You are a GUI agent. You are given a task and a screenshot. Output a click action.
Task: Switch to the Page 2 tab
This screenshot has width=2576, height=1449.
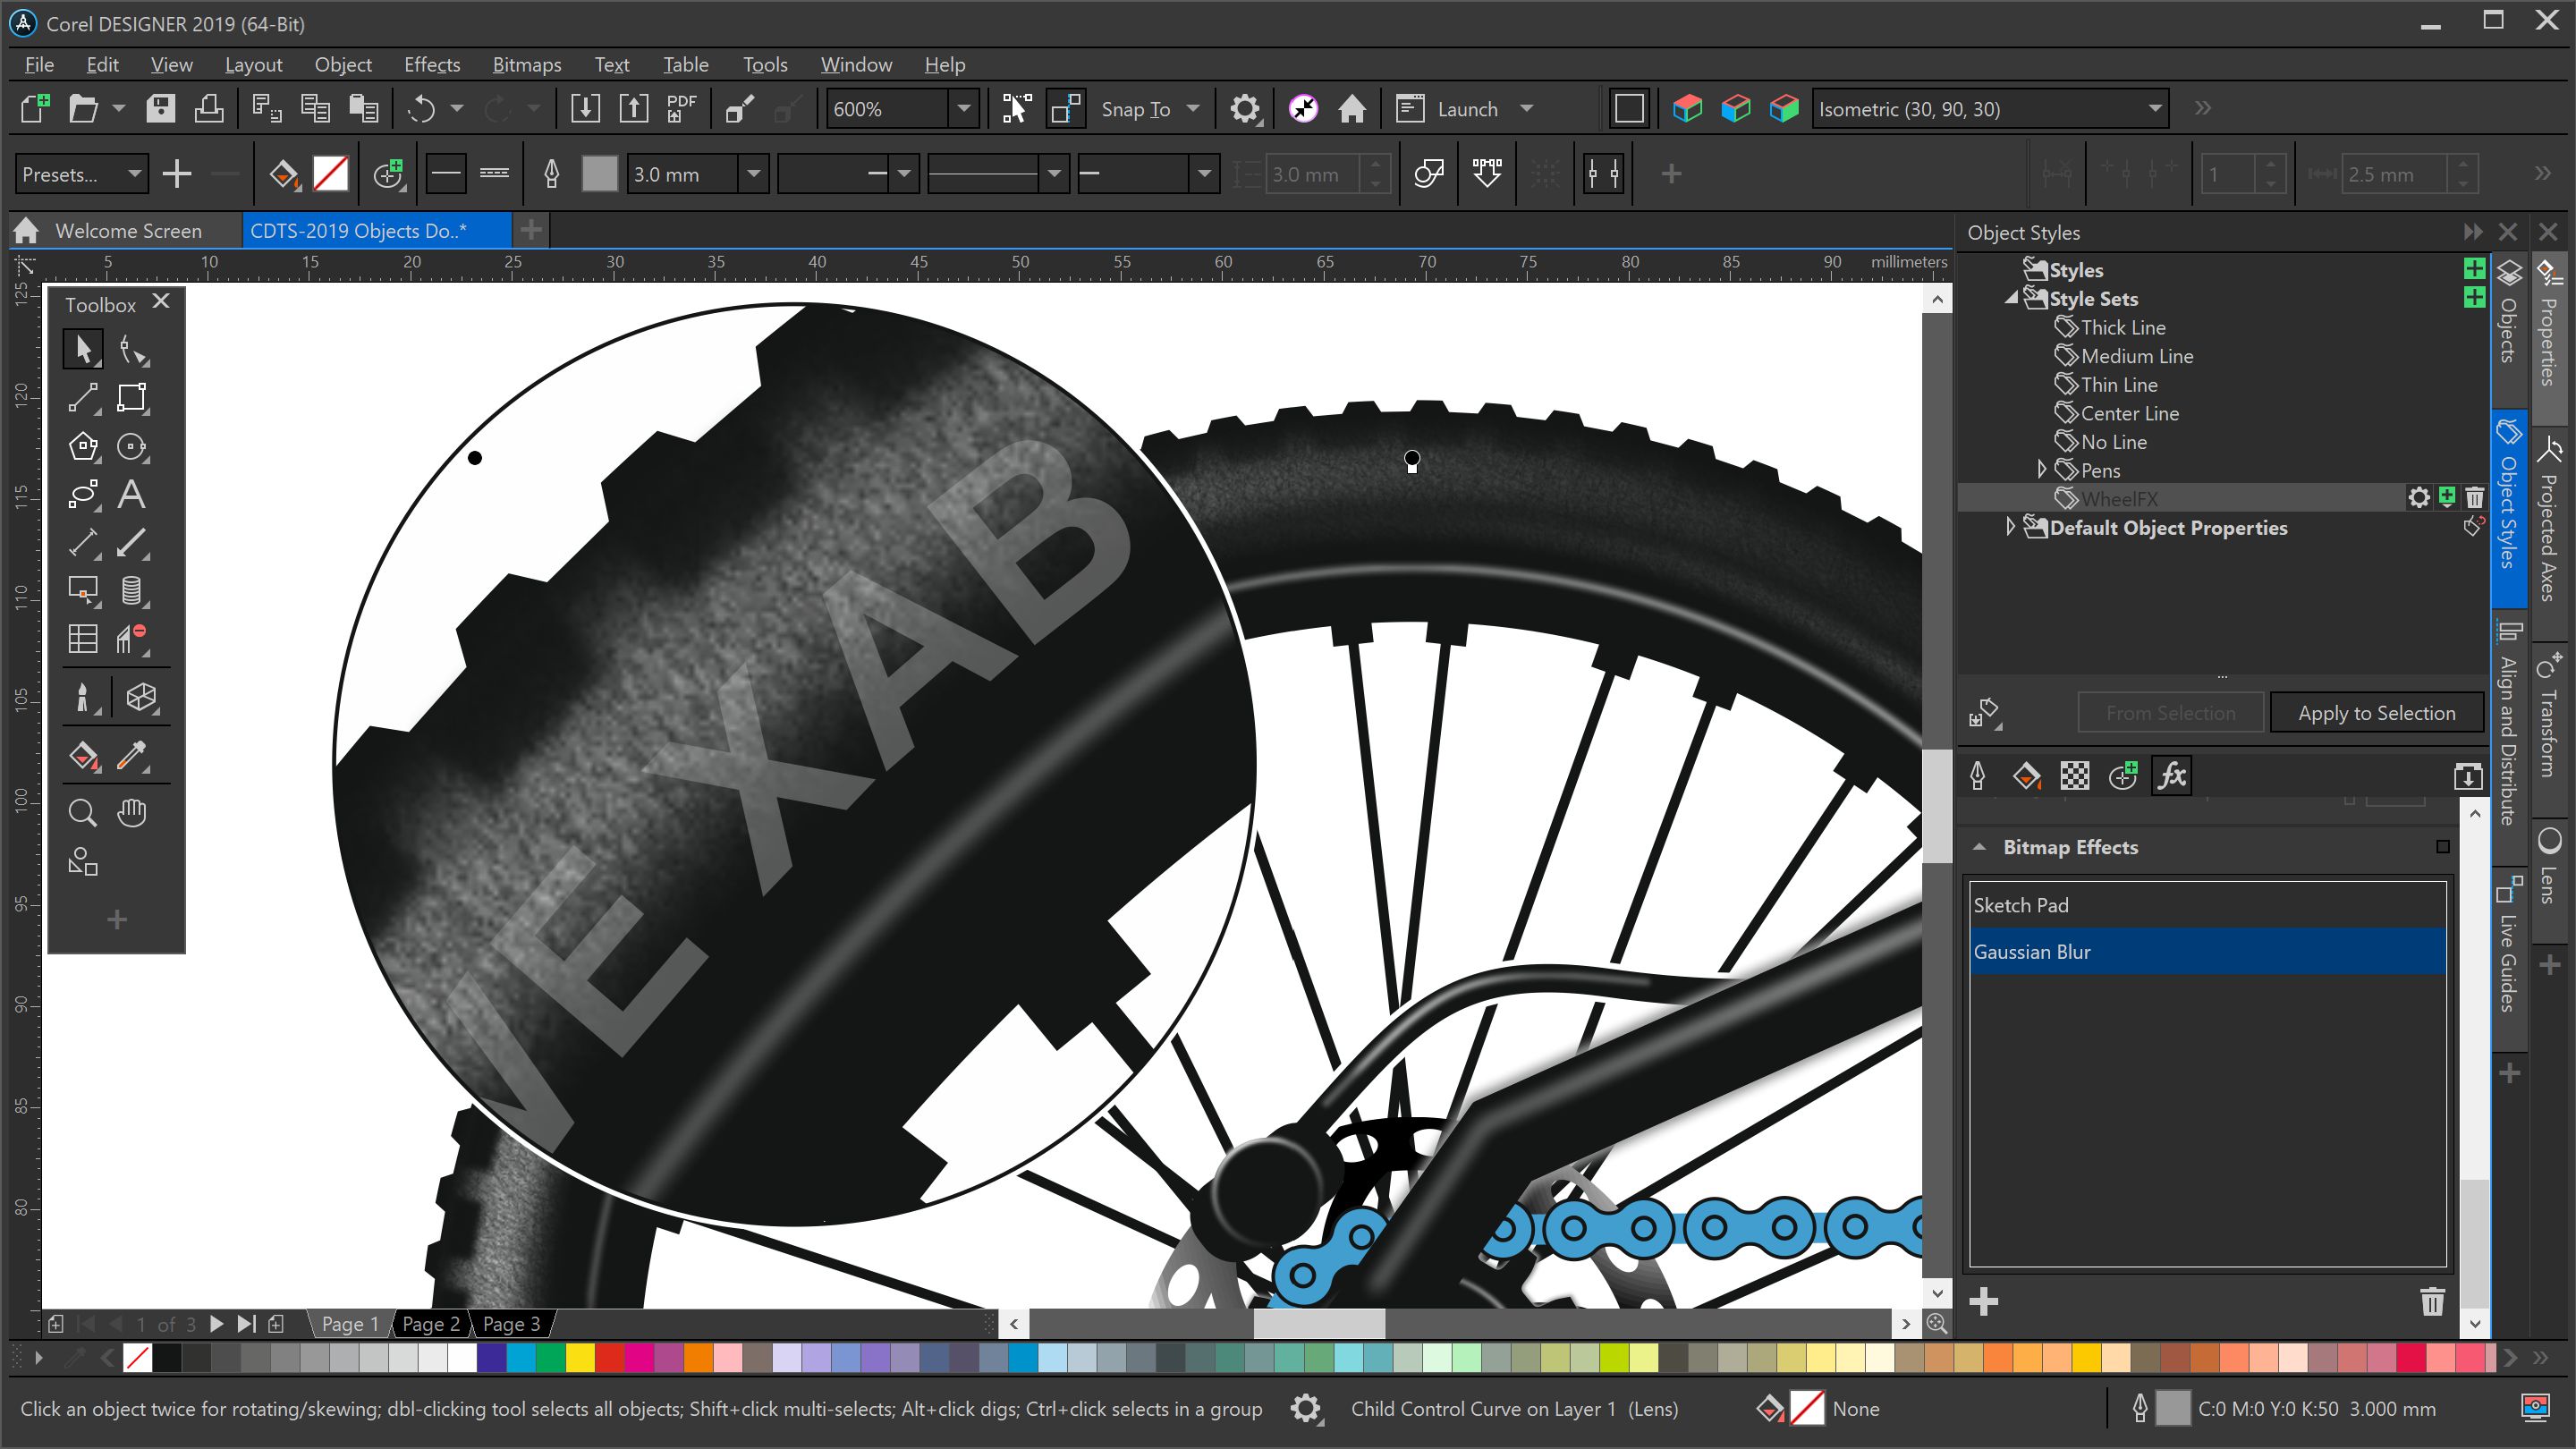coord(430,1323)
